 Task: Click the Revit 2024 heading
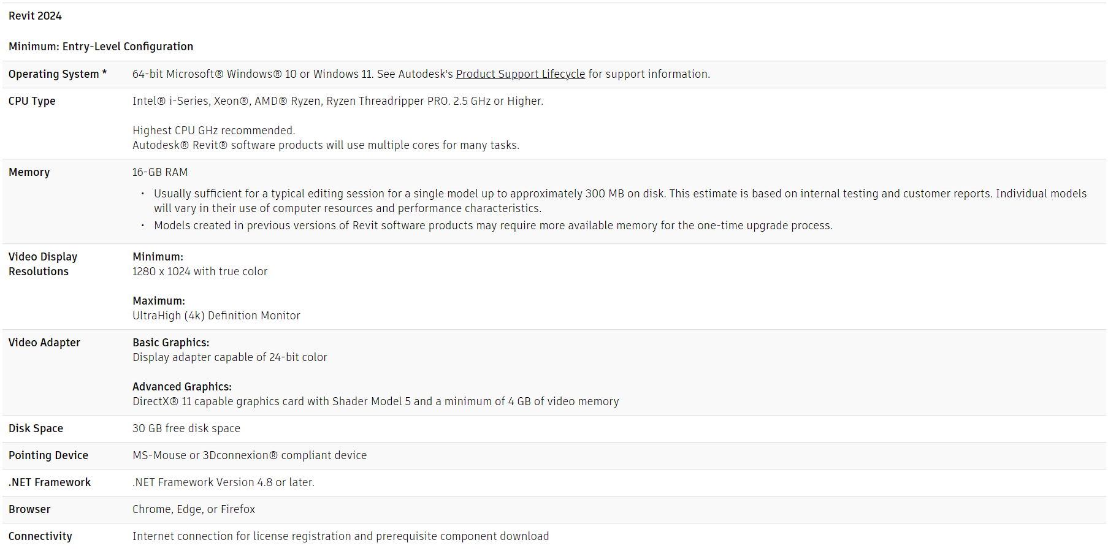[x=35, y=16]
